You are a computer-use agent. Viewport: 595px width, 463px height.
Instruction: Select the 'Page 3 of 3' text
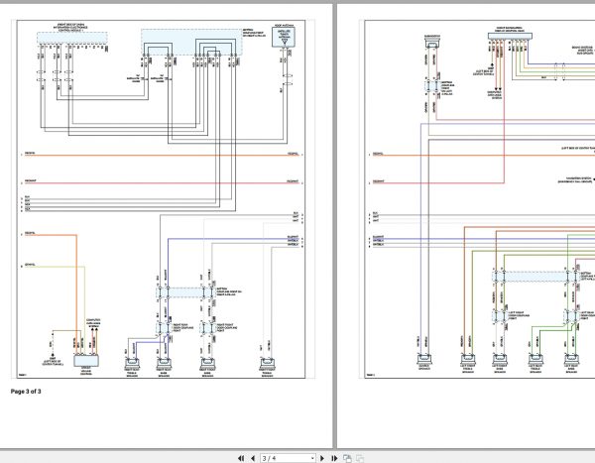point(26,392)
